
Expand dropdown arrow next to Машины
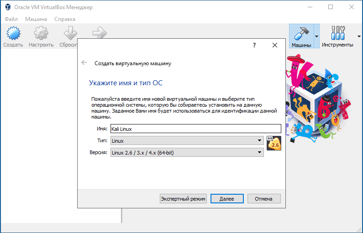(316, 36)
